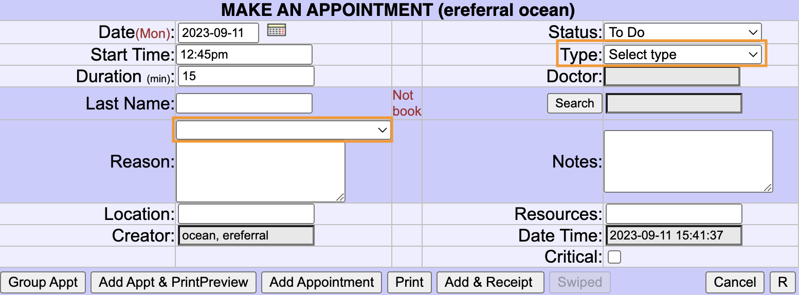Click the Location input field
Screen dimensions: 799x295
click(x=246, y=214)
